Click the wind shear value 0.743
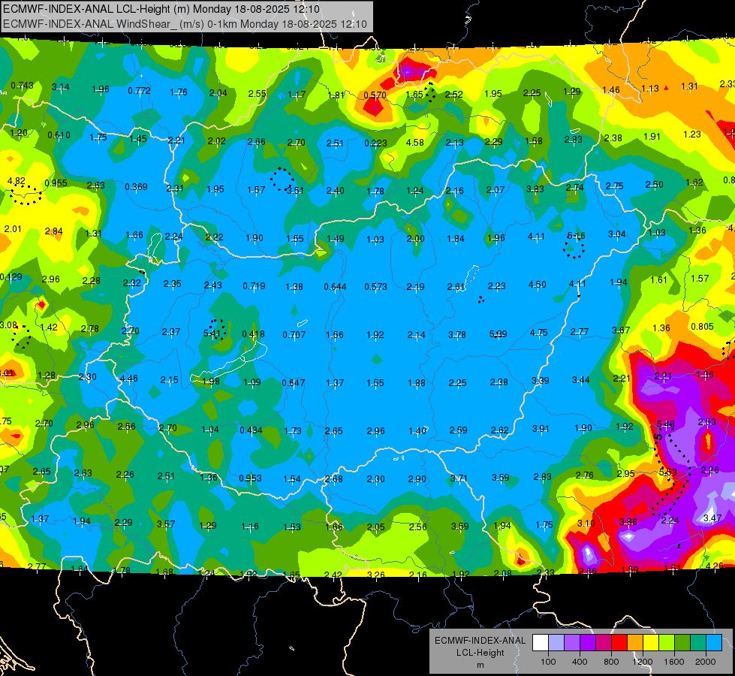This screenshot has width=735, height=676. (22, 86)
